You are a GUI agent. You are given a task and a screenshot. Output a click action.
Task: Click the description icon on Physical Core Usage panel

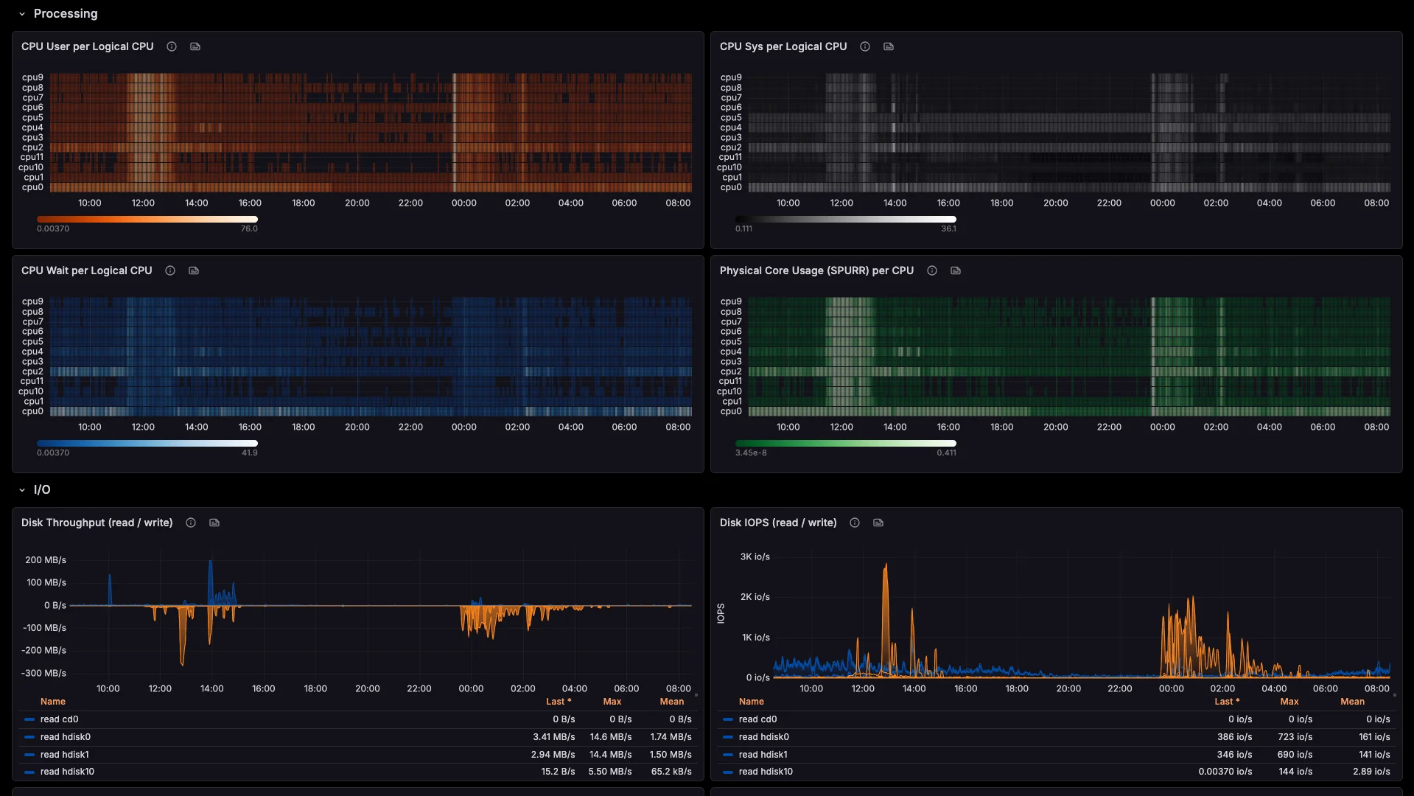pos(955,270)
